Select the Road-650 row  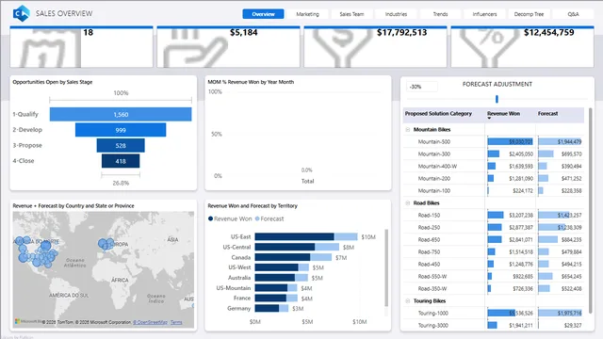(x=494, y=240)
